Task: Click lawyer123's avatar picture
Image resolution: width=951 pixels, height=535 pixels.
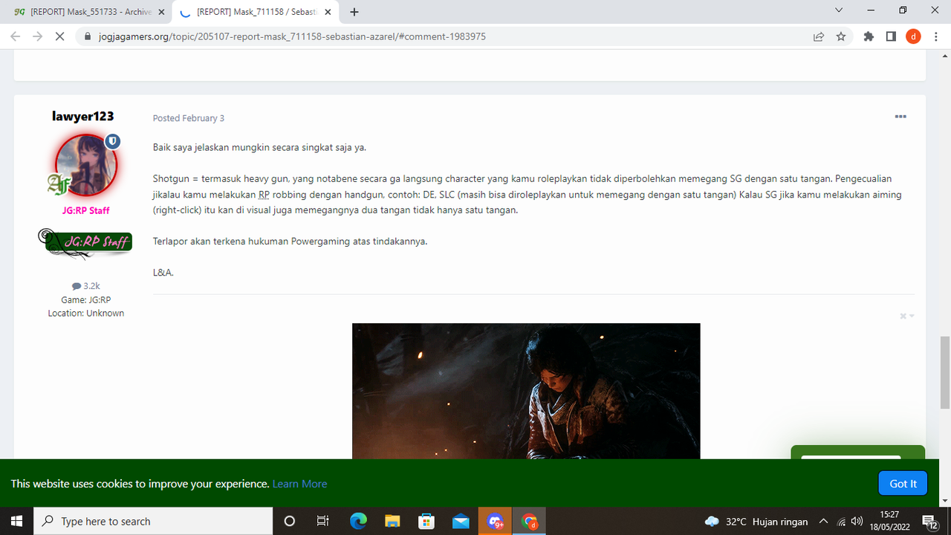Action: point(85,166)
